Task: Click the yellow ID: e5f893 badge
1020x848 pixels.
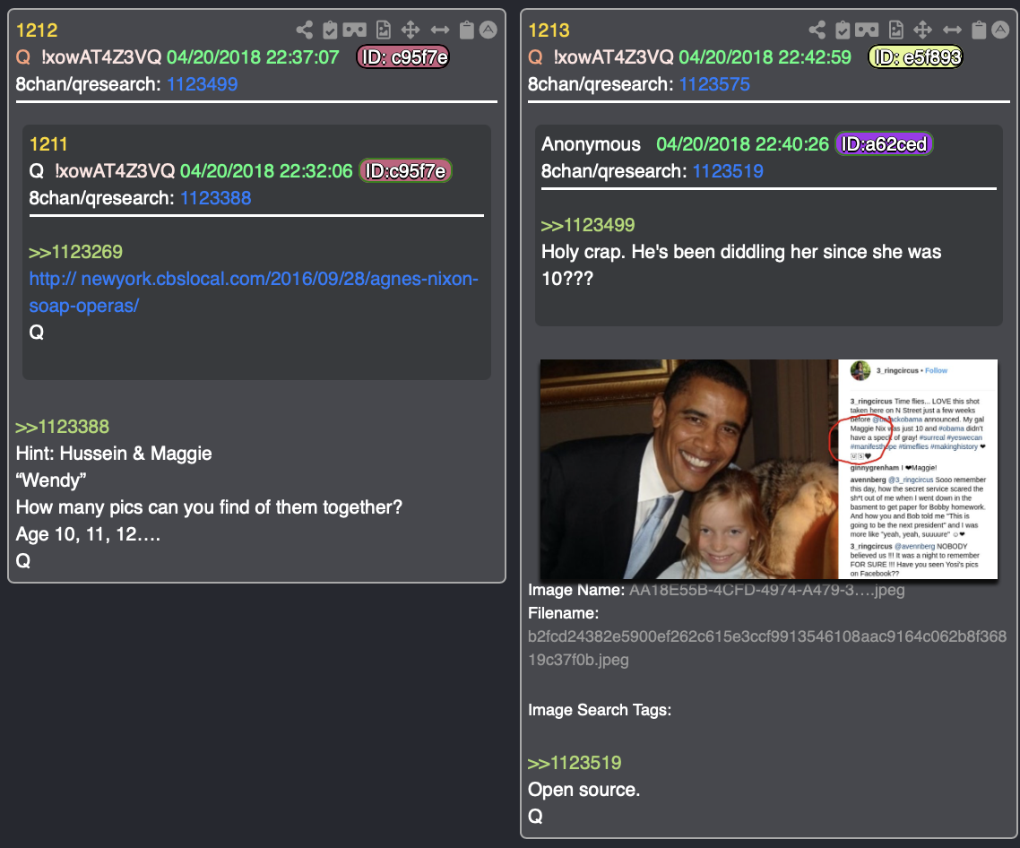Action: coord(915,57)
